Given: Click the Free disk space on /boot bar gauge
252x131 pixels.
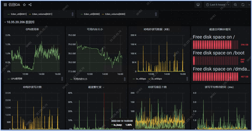Looking at the screenshot, I should click(216, 61).
